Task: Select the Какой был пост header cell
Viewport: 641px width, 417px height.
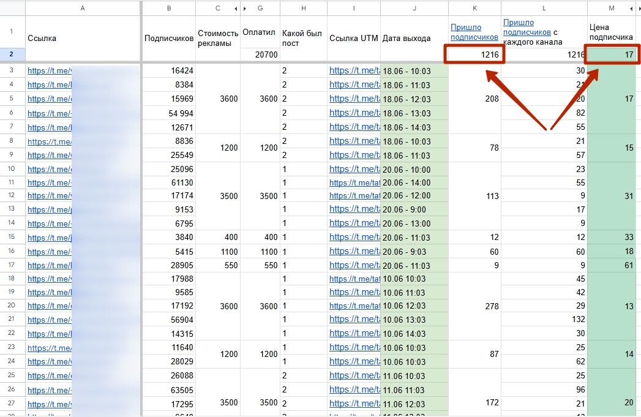Action: click(303, 39)
